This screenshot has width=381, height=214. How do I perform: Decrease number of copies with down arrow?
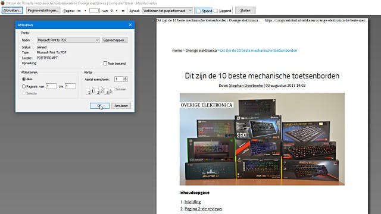click(126, 80)
